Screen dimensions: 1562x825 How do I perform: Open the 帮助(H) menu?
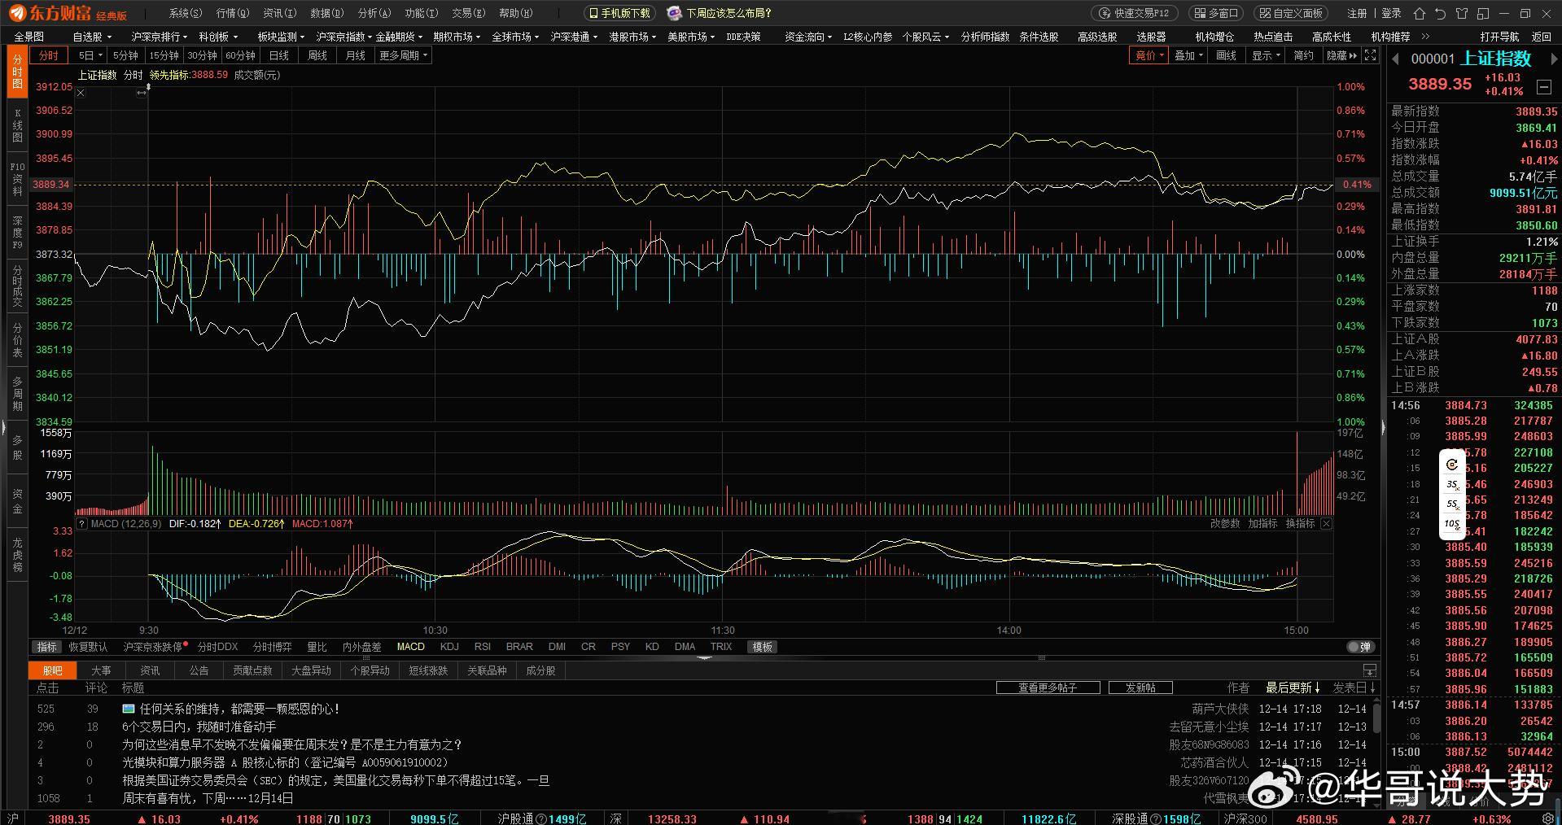pyautogui.click(x=516, y=13)
